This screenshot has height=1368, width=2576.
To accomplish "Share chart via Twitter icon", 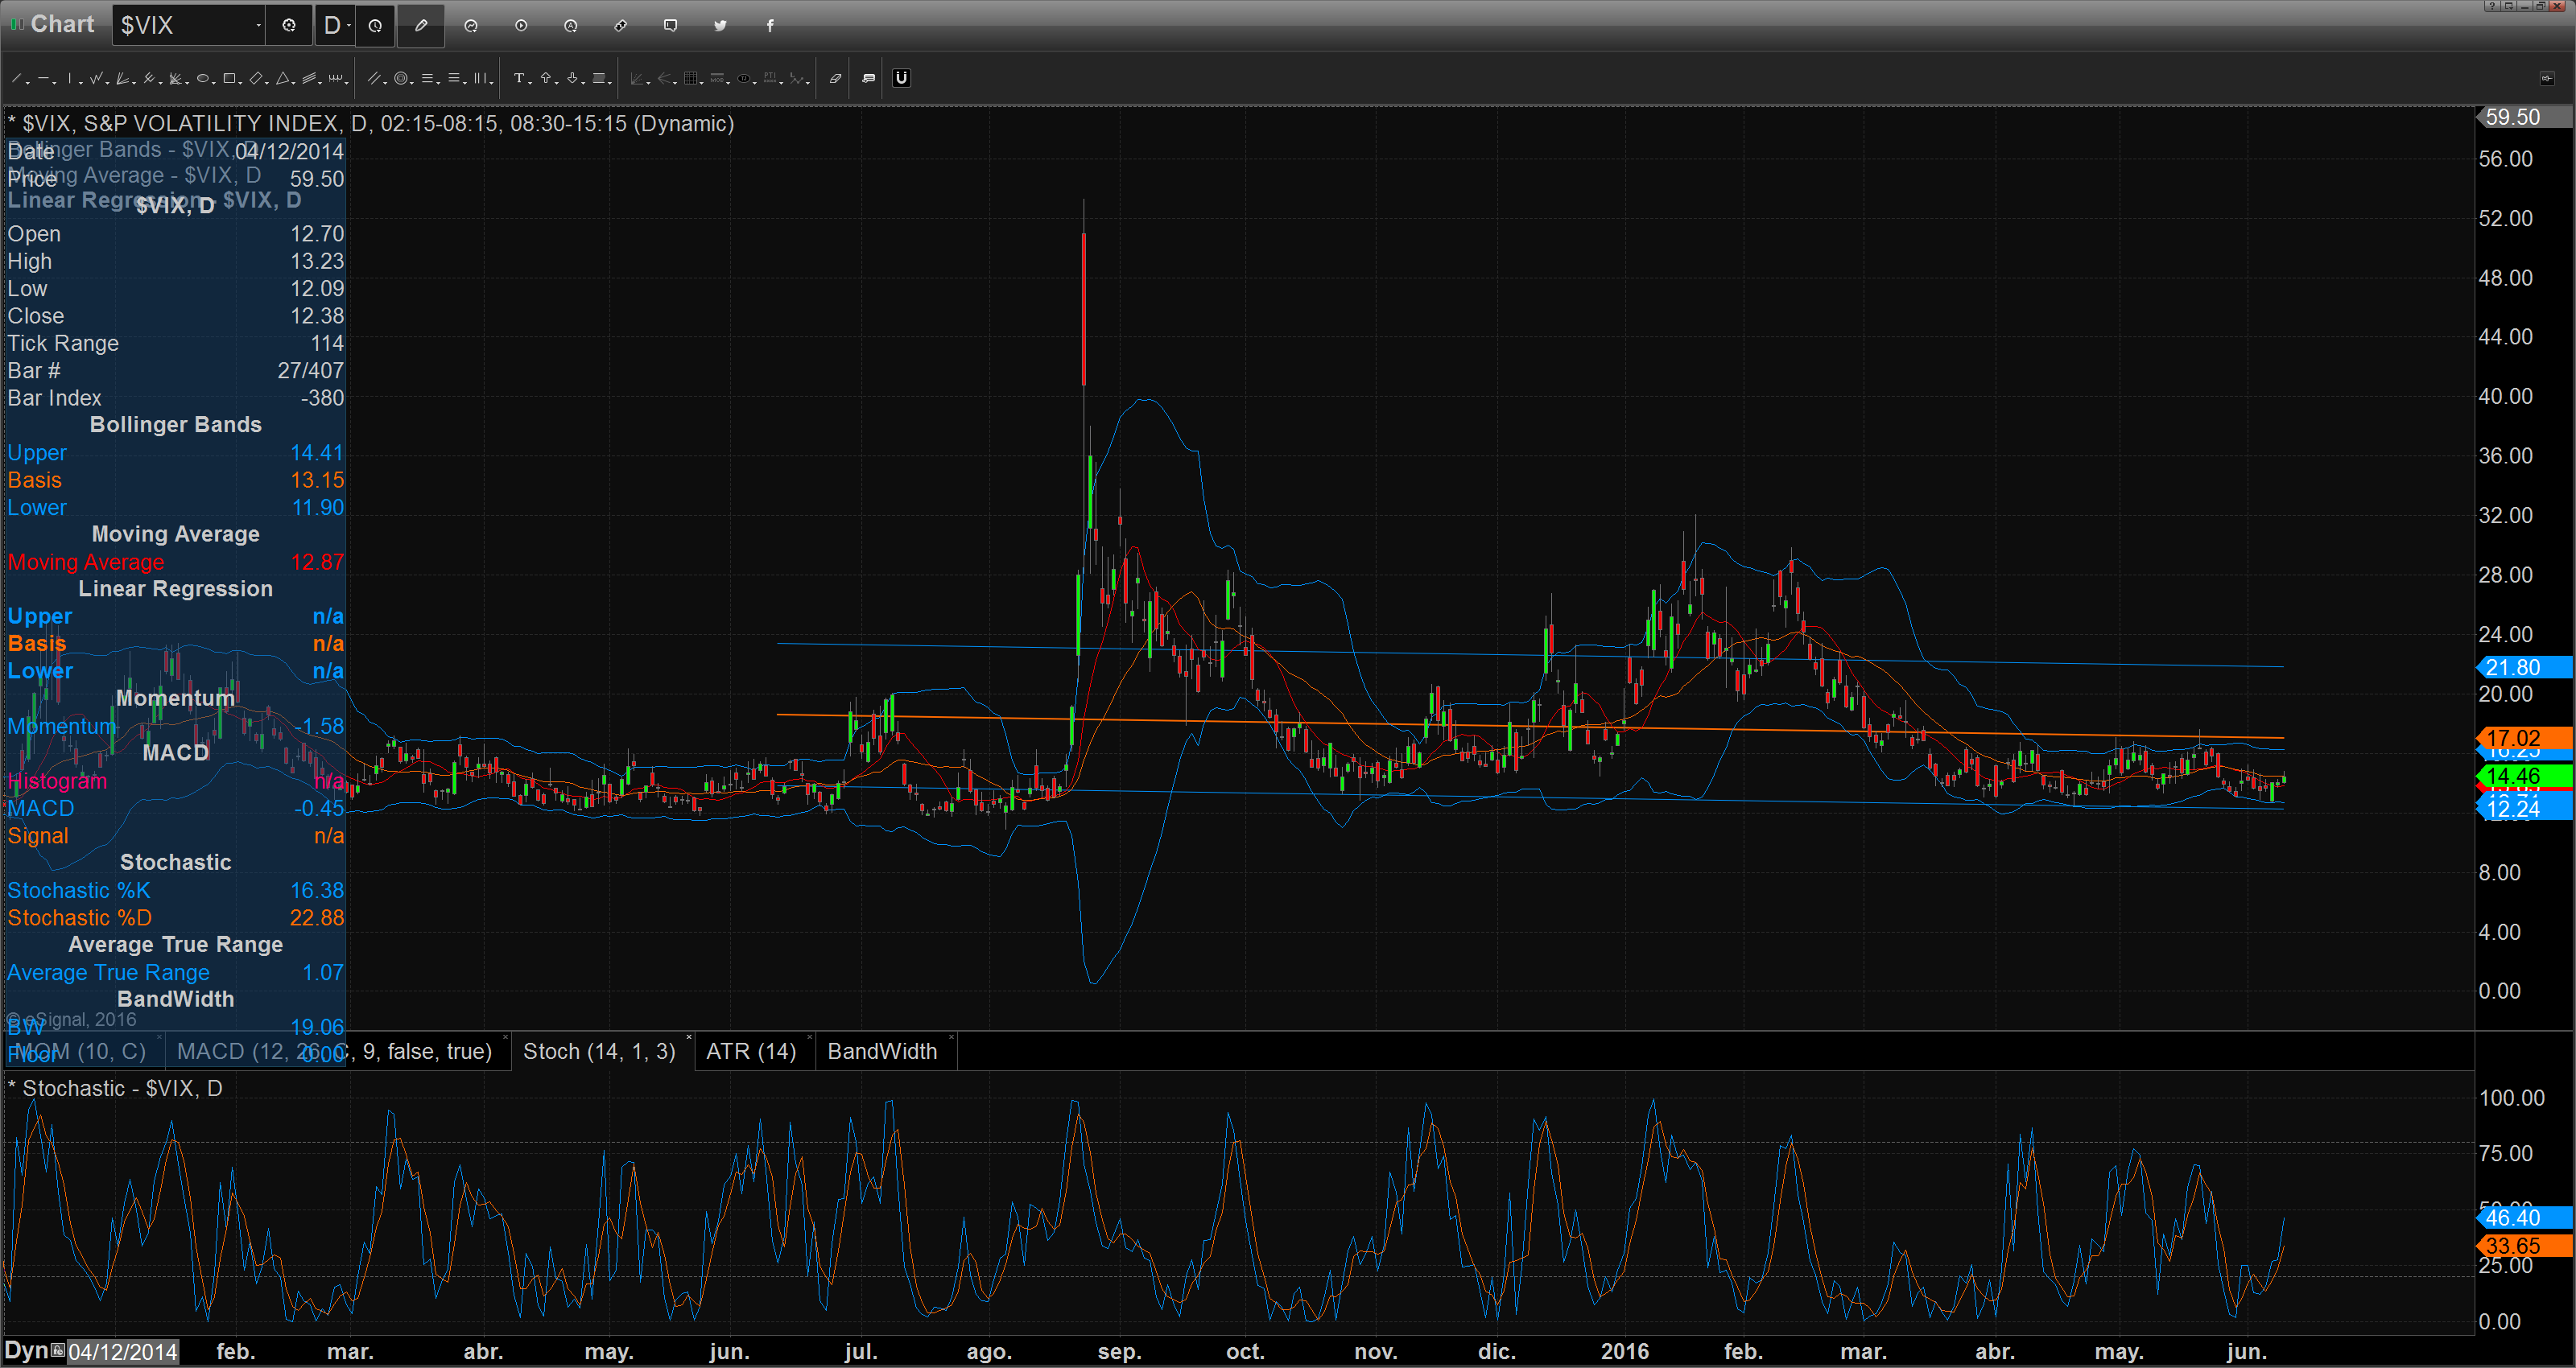I will tap(720, 25).
